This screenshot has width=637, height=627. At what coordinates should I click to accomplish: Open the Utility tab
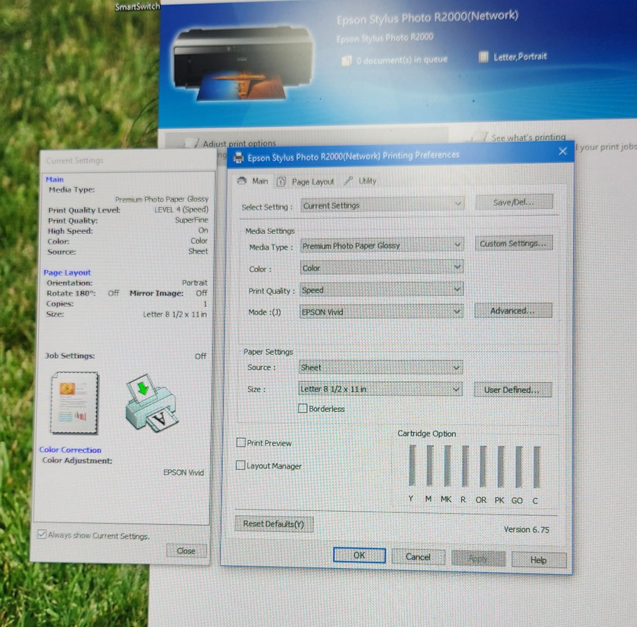click(x=361, y=181)
